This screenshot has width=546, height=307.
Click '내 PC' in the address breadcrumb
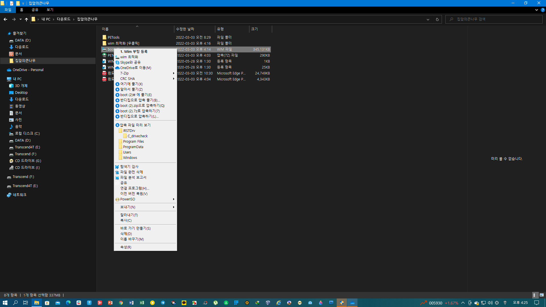(x=46, y=19)
